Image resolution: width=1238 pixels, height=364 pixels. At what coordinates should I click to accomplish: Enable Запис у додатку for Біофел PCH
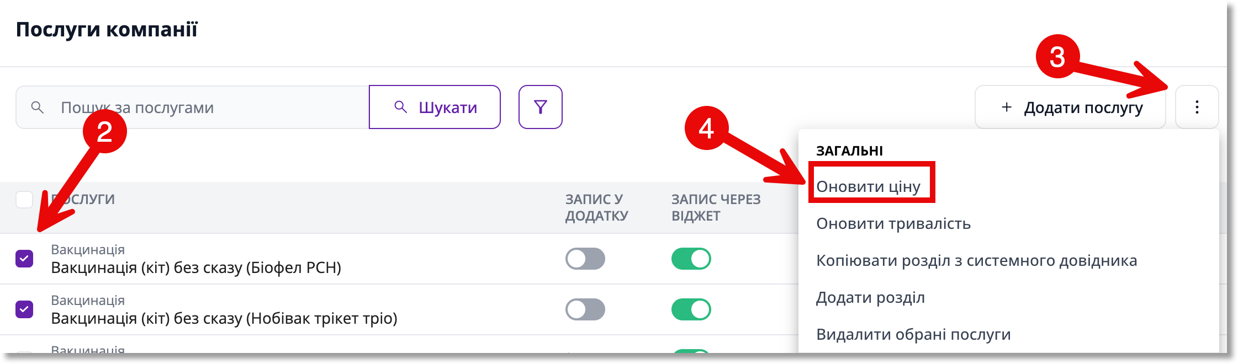[585, 259]
